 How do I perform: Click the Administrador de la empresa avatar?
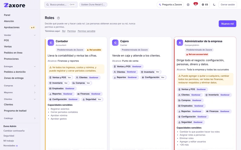[x=180, y=43]
